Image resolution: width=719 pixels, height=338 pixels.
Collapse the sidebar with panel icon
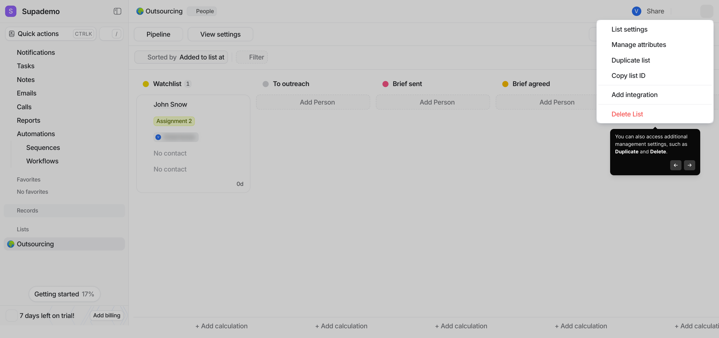point(117,11)
